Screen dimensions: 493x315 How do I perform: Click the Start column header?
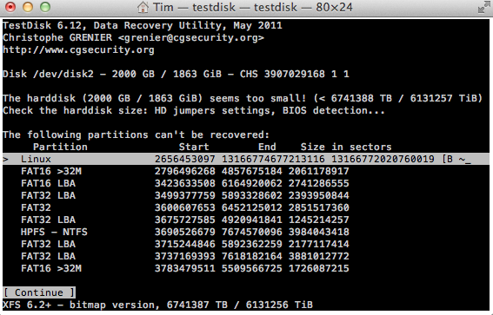point(194,147)
